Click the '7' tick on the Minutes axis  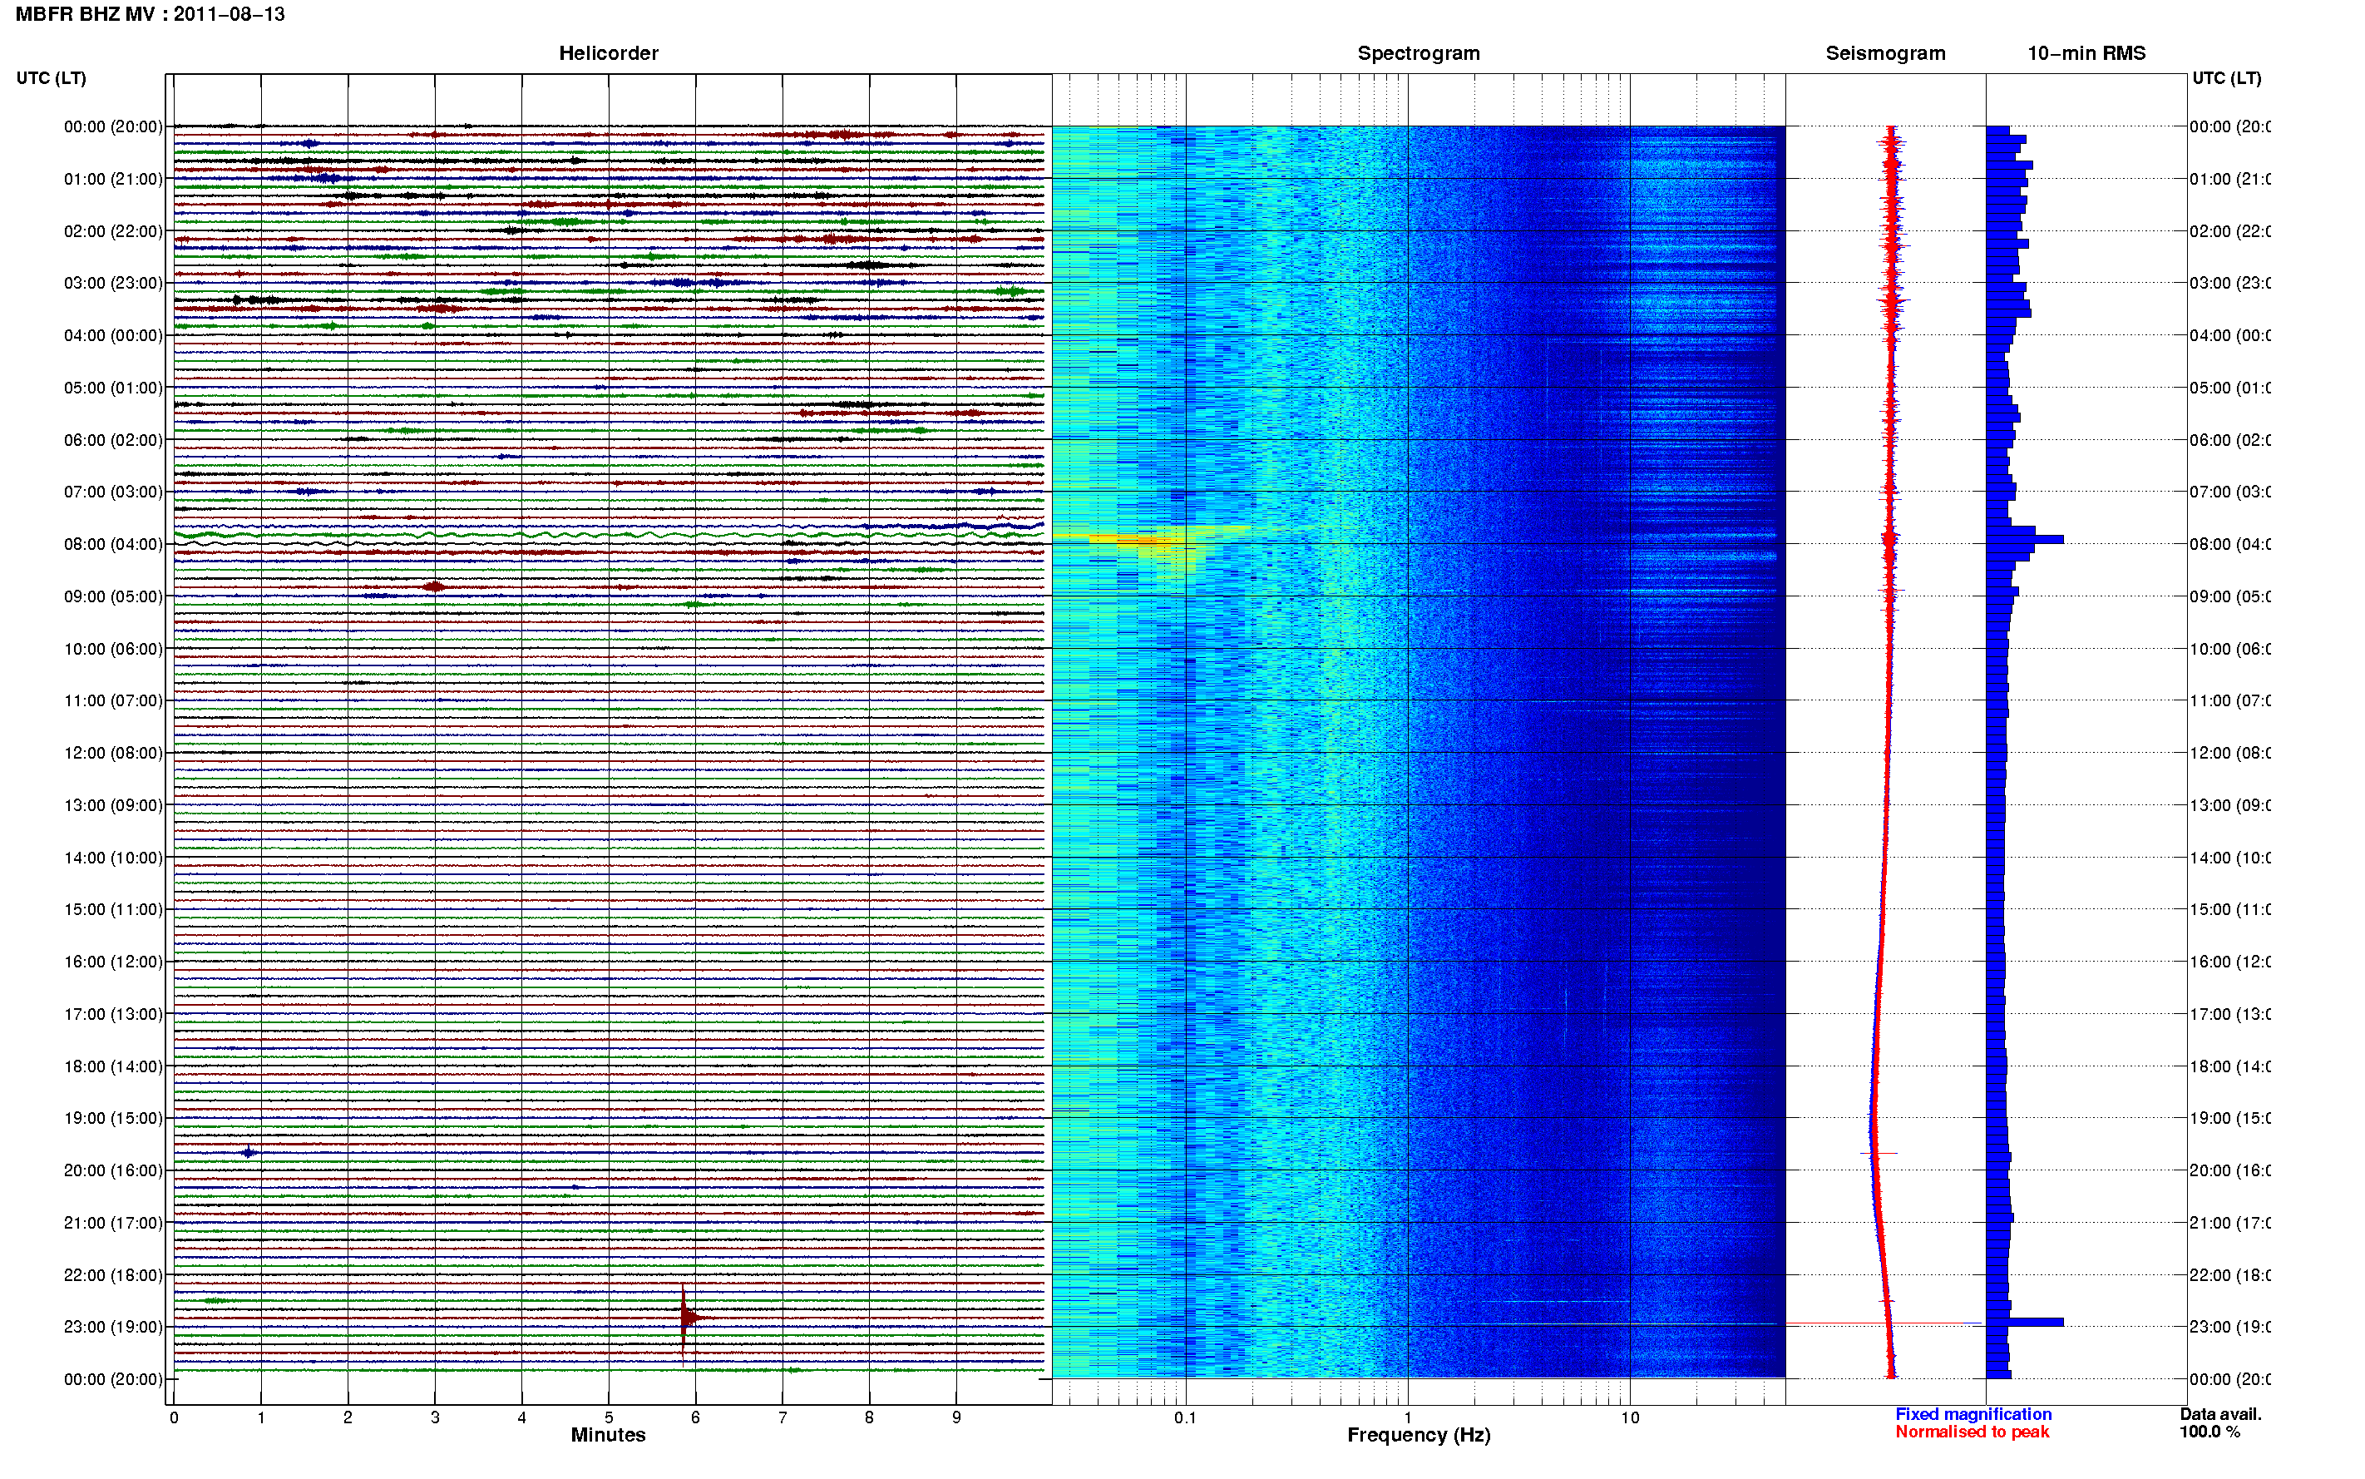(783, 1417)
